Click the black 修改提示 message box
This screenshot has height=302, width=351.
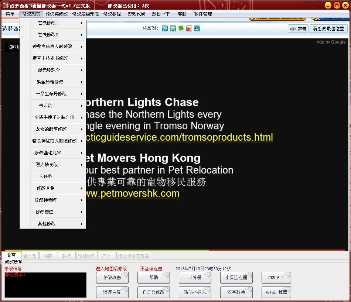click(46, 285)
